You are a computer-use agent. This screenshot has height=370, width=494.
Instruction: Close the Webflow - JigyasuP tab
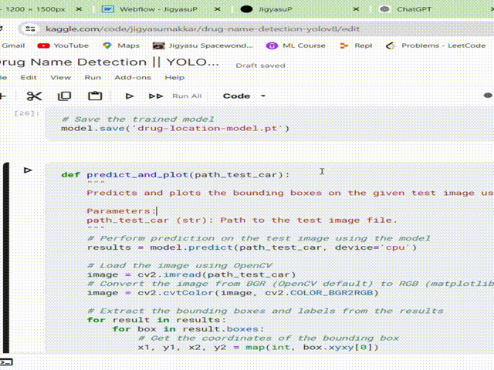click(x=218, y=9)
